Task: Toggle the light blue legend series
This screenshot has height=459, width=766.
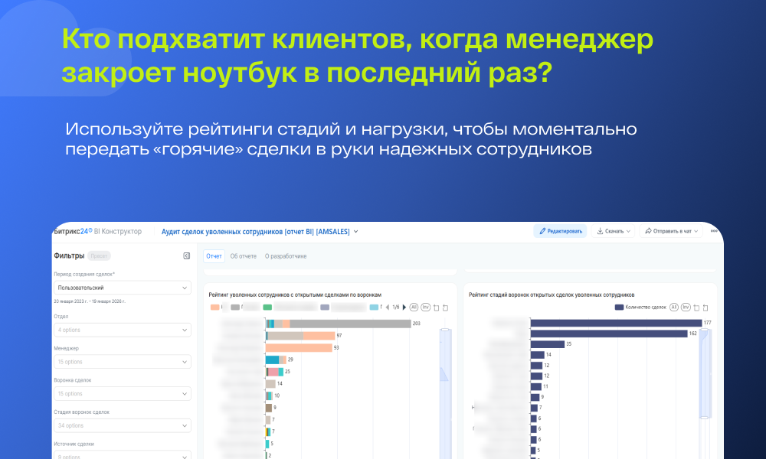Action: click(375, 308)
